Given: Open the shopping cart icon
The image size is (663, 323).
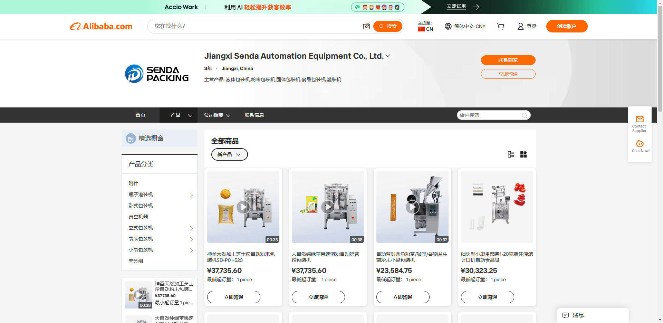Looking at the screenshot, I should click(500, 26).
